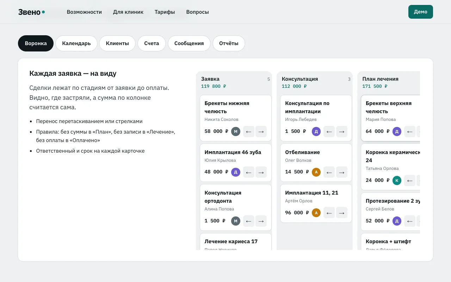Click А avatar on Имплантация 11, 21
Viewport: 451px width, 282px height.
(316, 213)
